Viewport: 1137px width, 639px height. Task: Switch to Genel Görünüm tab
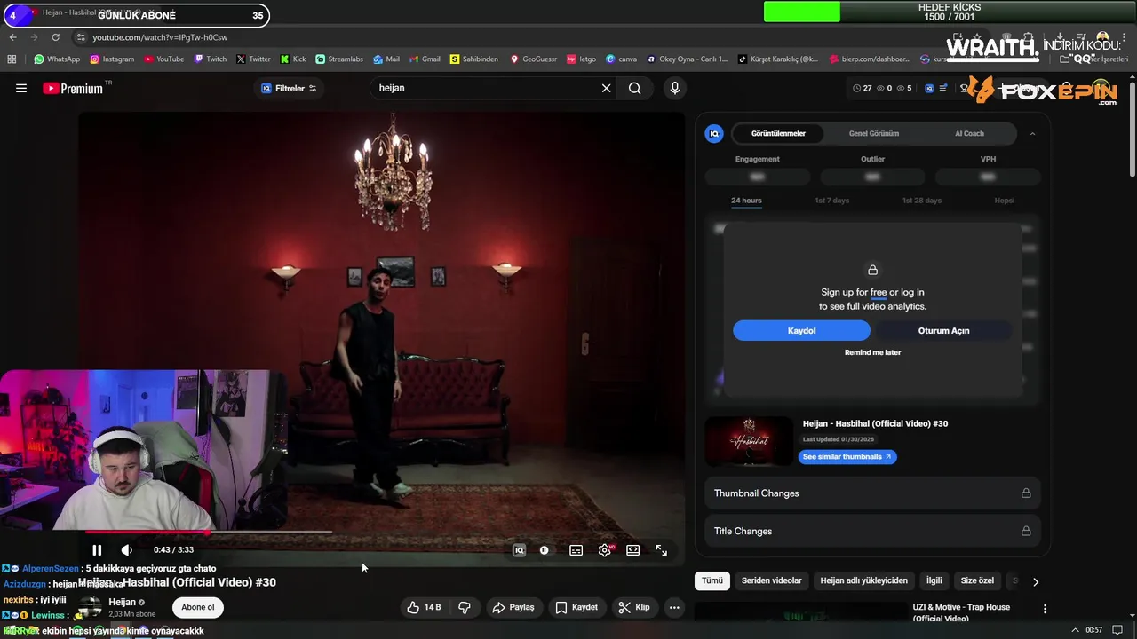(874, 133)
